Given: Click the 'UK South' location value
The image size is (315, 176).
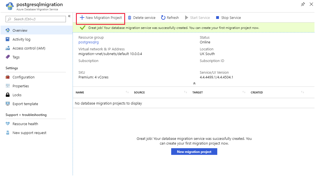Looking at the screenshot, I should coord(207,54).
